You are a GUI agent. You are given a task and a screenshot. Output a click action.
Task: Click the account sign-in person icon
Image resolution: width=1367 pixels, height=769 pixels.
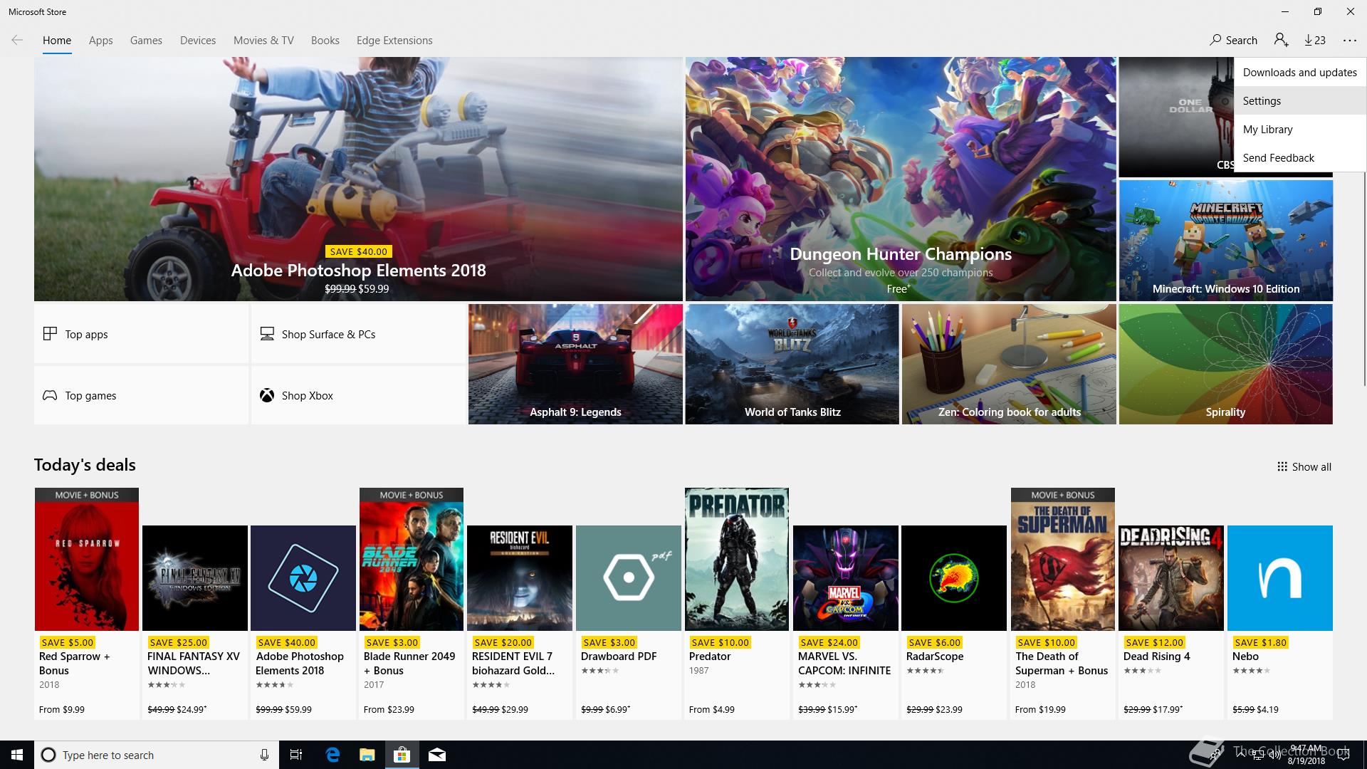click(1282, 40)
